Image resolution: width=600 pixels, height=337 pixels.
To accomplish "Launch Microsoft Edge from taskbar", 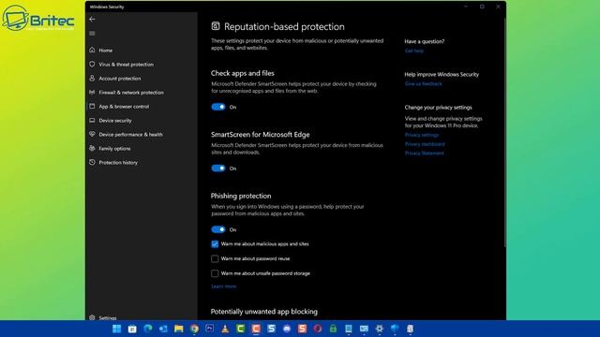I will [148, 329].
